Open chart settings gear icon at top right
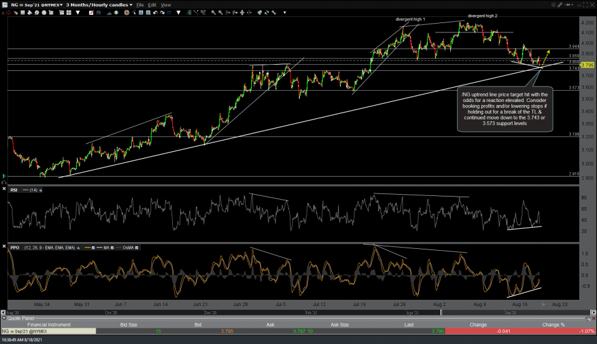 coord(553,4)
